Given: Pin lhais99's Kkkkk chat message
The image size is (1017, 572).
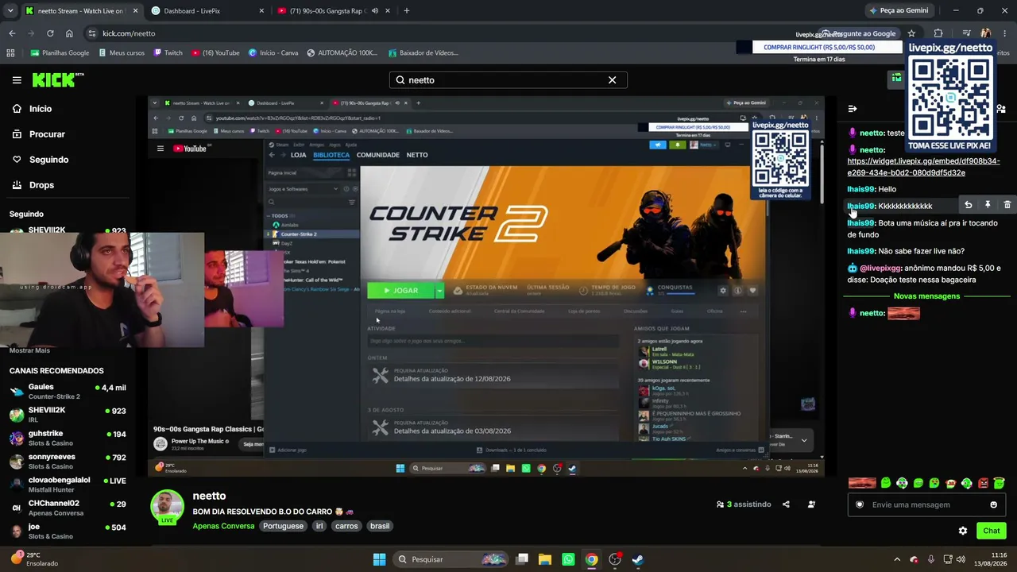Looking at the screenshot, I should (988, 205).
